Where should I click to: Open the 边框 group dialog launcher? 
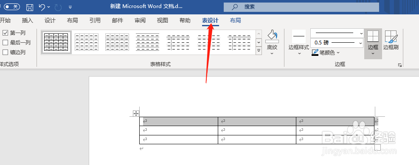pos(400,65)
